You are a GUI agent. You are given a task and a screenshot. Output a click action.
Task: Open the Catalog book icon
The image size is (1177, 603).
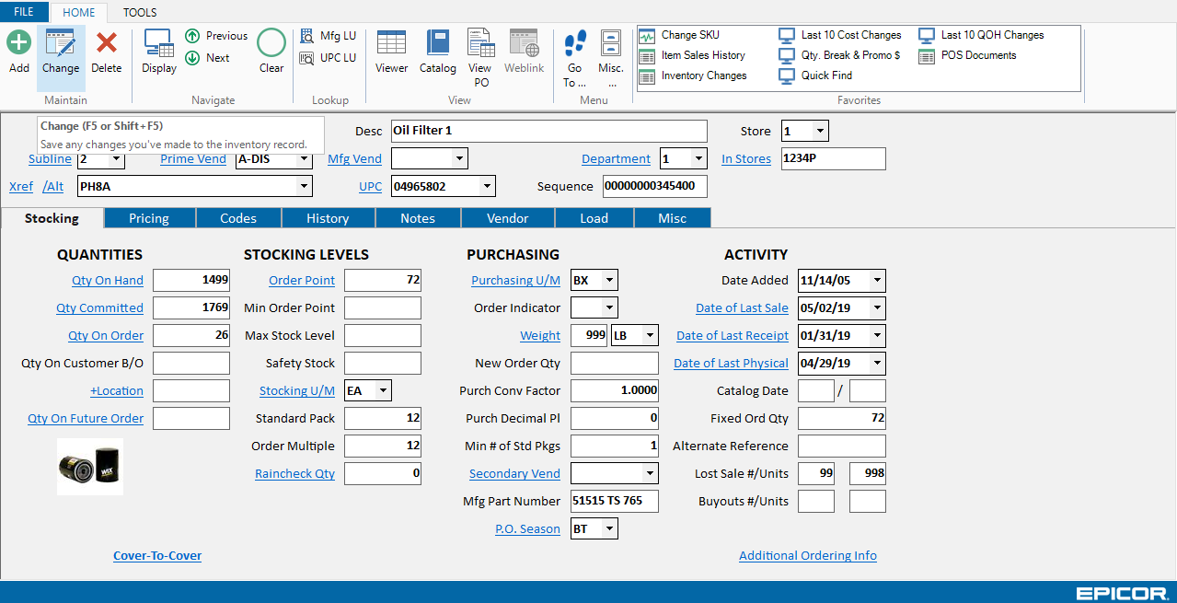pos(438,43)
